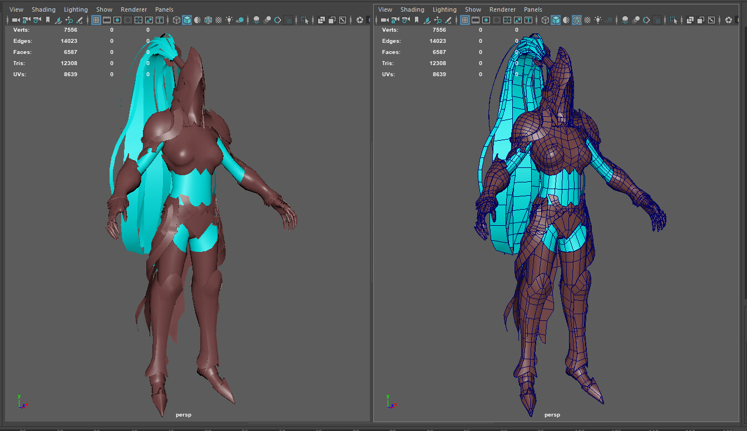Image resolution: width=747 pixels, height=431 pixels.
Task: Open View menu in right viewport
Action: click(385, 9)
